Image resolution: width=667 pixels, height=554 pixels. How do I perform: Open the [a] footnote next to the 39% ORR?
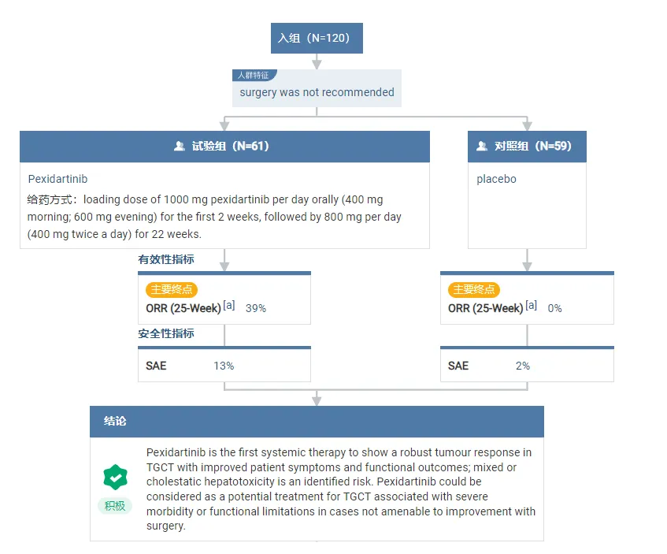tap(229, 306)
